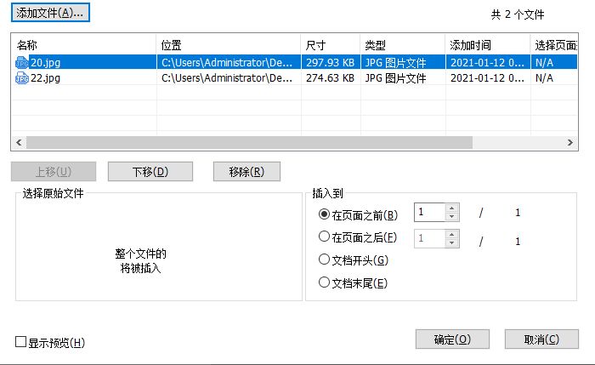The image size is (595, 365).
Task: Select the 20.jpg file name
Action: pyautogui.click(x=45, y=62)
